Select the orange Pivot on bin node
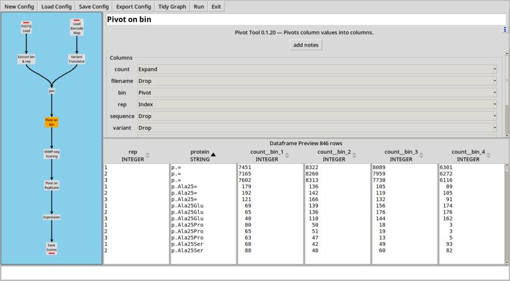Screen dimensions: 510x281 pos(52,122)
